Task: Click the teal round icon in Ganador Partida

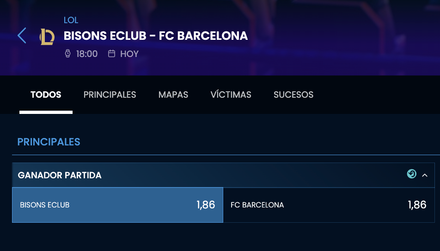Action: pyautogui.click(x=411, y=175)
